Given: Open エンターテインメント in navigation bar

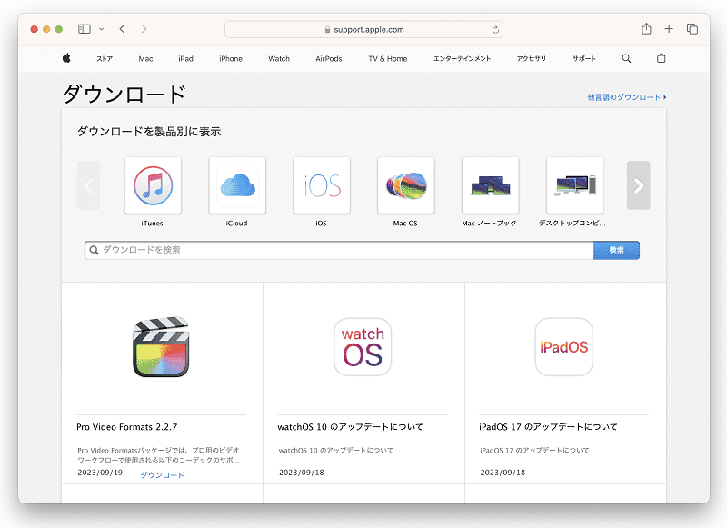Looking at the screenshot, I should 462,59.
